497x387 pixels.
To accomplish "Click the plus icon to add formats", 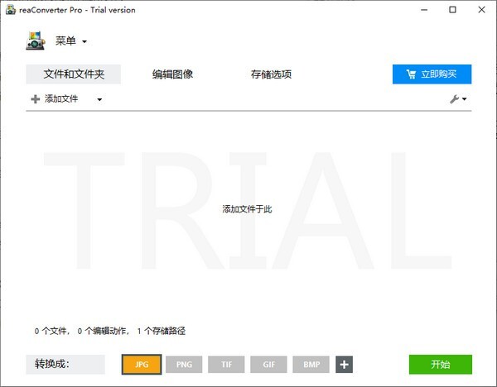I will coord(345,364).
